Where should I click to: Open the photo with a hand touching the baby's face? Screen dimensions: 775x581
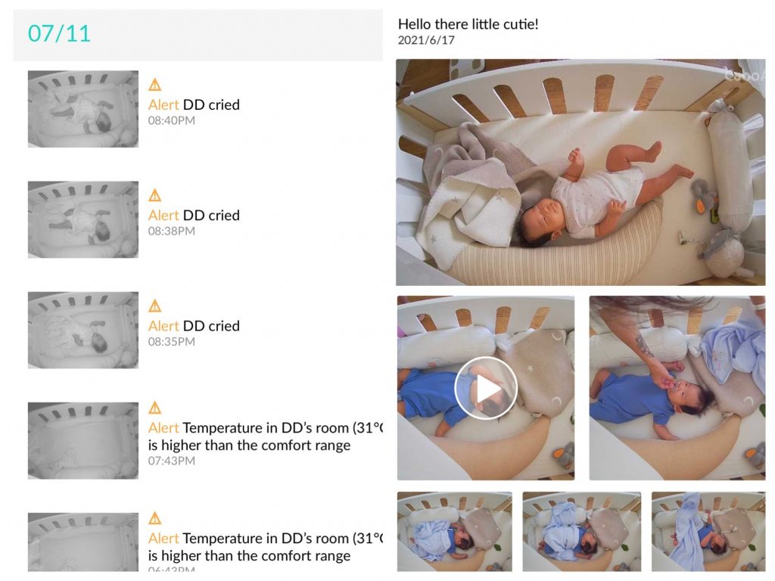click(677, 387)
